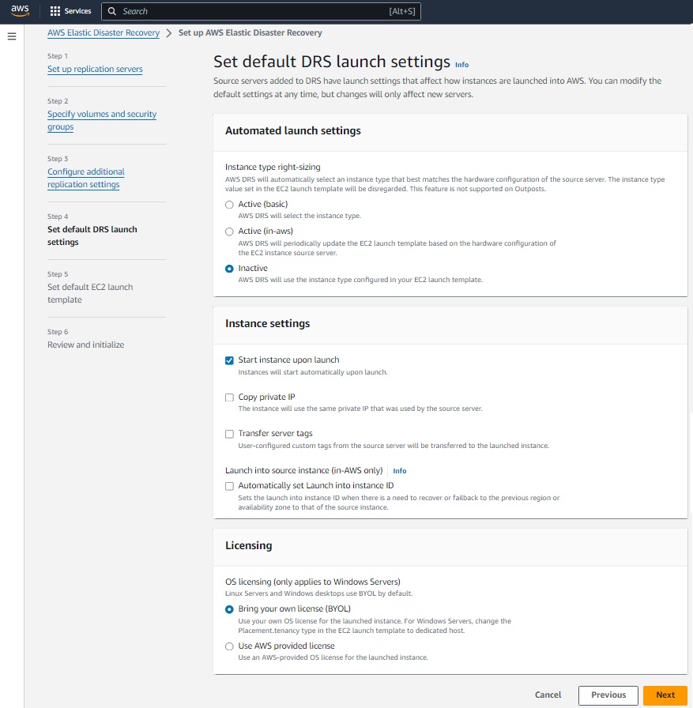Check Automatically set Launch into instance ID
Image resolution: width=693 pixels, height=708 pixels.
point(230,486)
